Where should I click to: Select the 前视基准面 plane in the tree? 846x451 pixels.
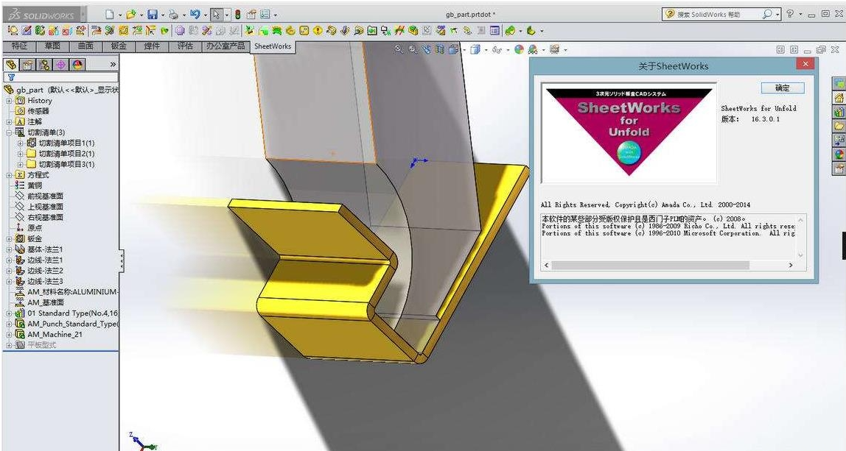point(45,196)
